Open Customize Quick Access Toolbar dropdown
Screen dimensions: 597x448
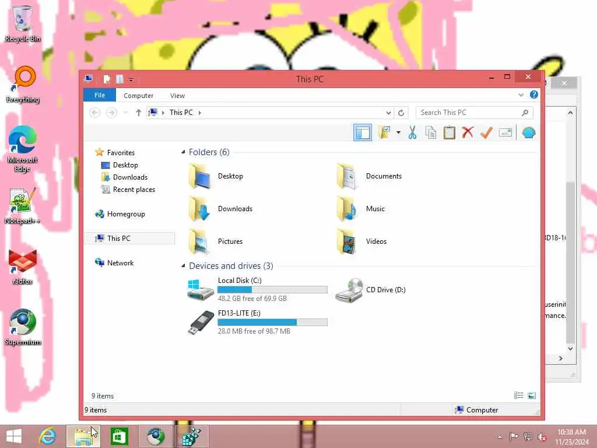(x=131, y=79)
